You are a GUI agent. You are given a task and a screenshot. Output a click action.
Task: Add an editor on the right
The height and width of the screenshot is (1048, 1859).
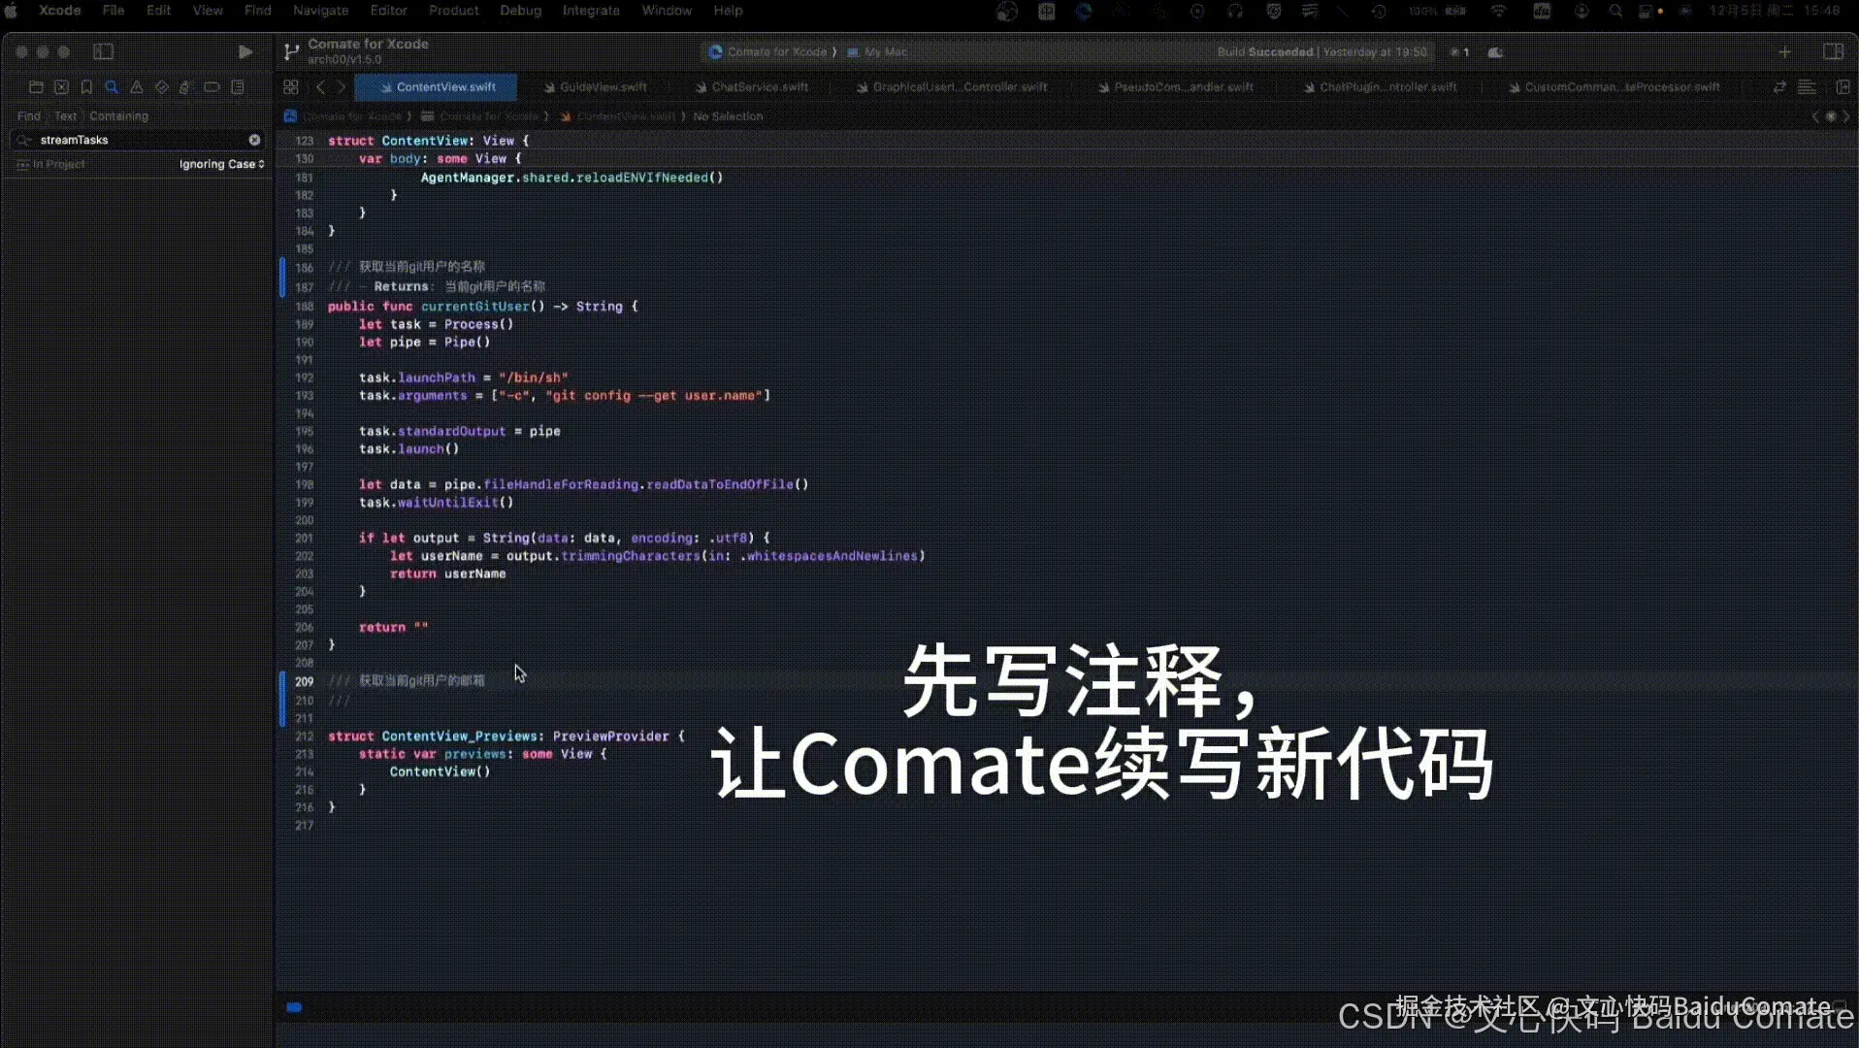1842,87
